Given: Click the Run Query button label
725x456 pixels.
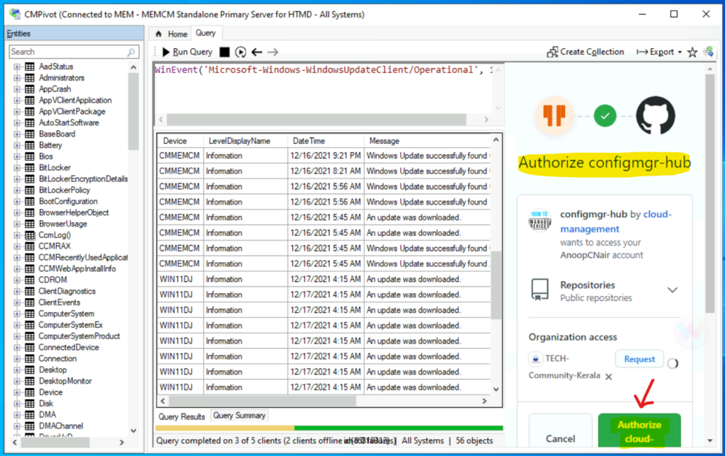Looking at the screenshot, I should coord(193,52).
